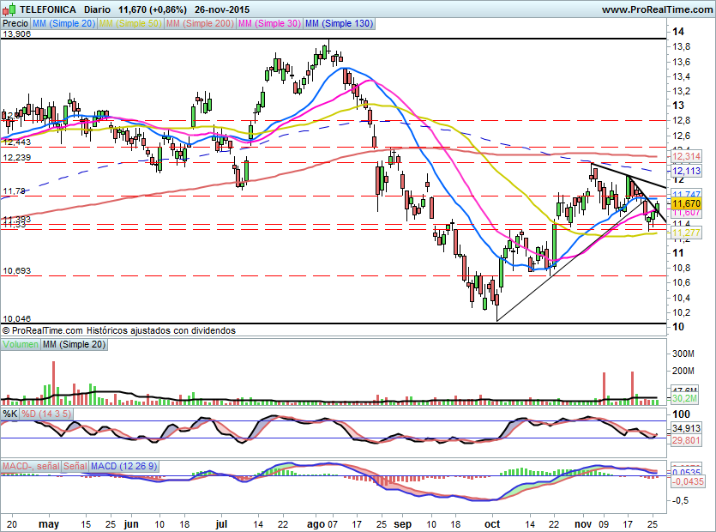This screenshot has height=532, width=716.
Task: Click the 11,78 horizontal level label
Action: coord(15,191)
